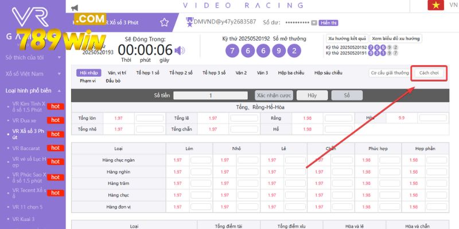Click the Cách chơi button

coord(429,73)
